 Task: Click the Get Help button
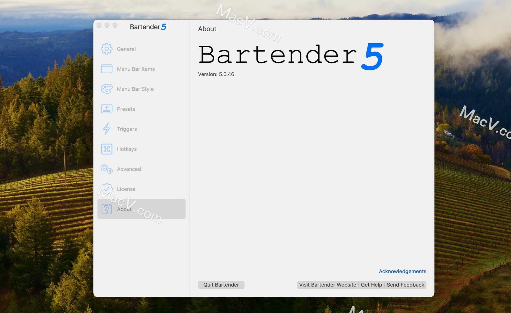tap(371, 285)
